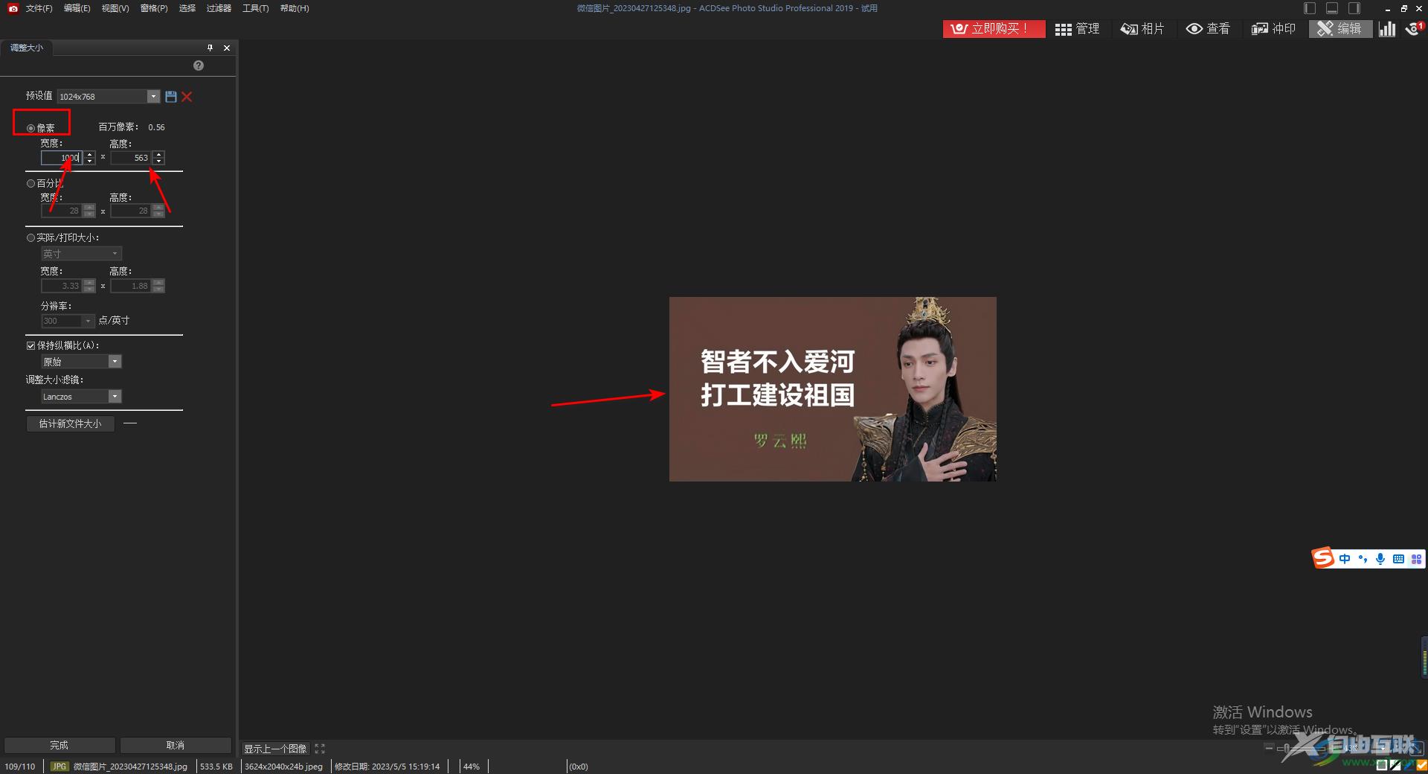The width and height of the screenshot is (1428, 774).
Task: Expand the 原始 aspect ratio dropdown
Action: [x=115, y=362]
